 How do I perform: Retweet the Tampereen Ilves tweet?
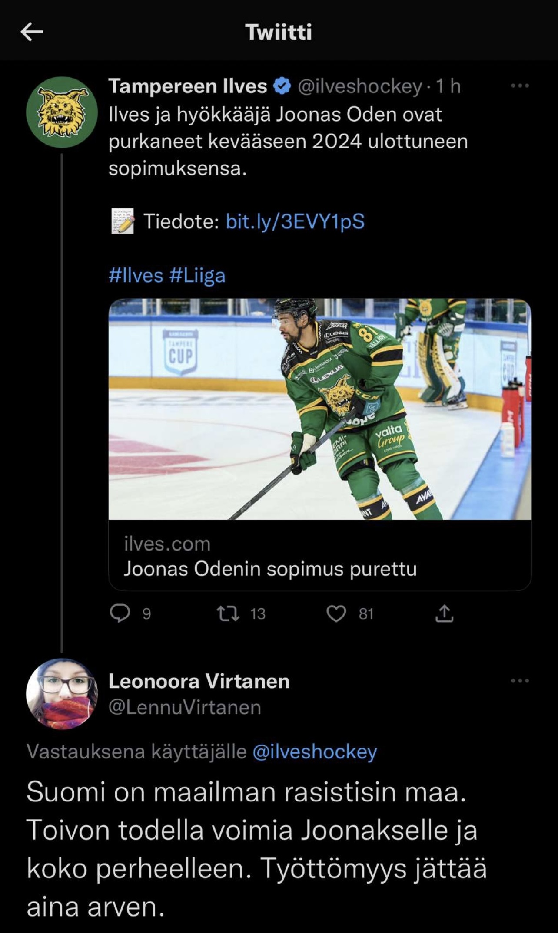[228, 613]
